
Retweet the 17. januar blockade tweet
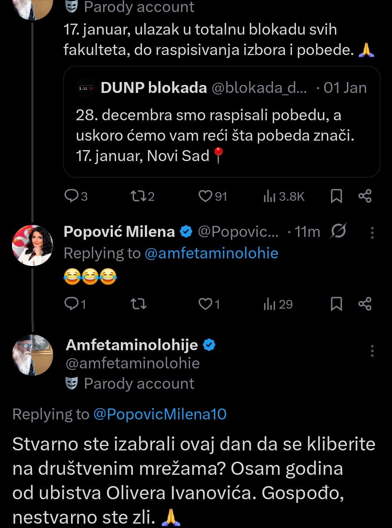(x=138, y=196)
